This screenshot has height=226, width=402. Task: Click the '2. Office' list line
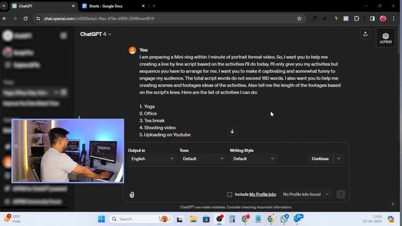click(x=148, y=114)
